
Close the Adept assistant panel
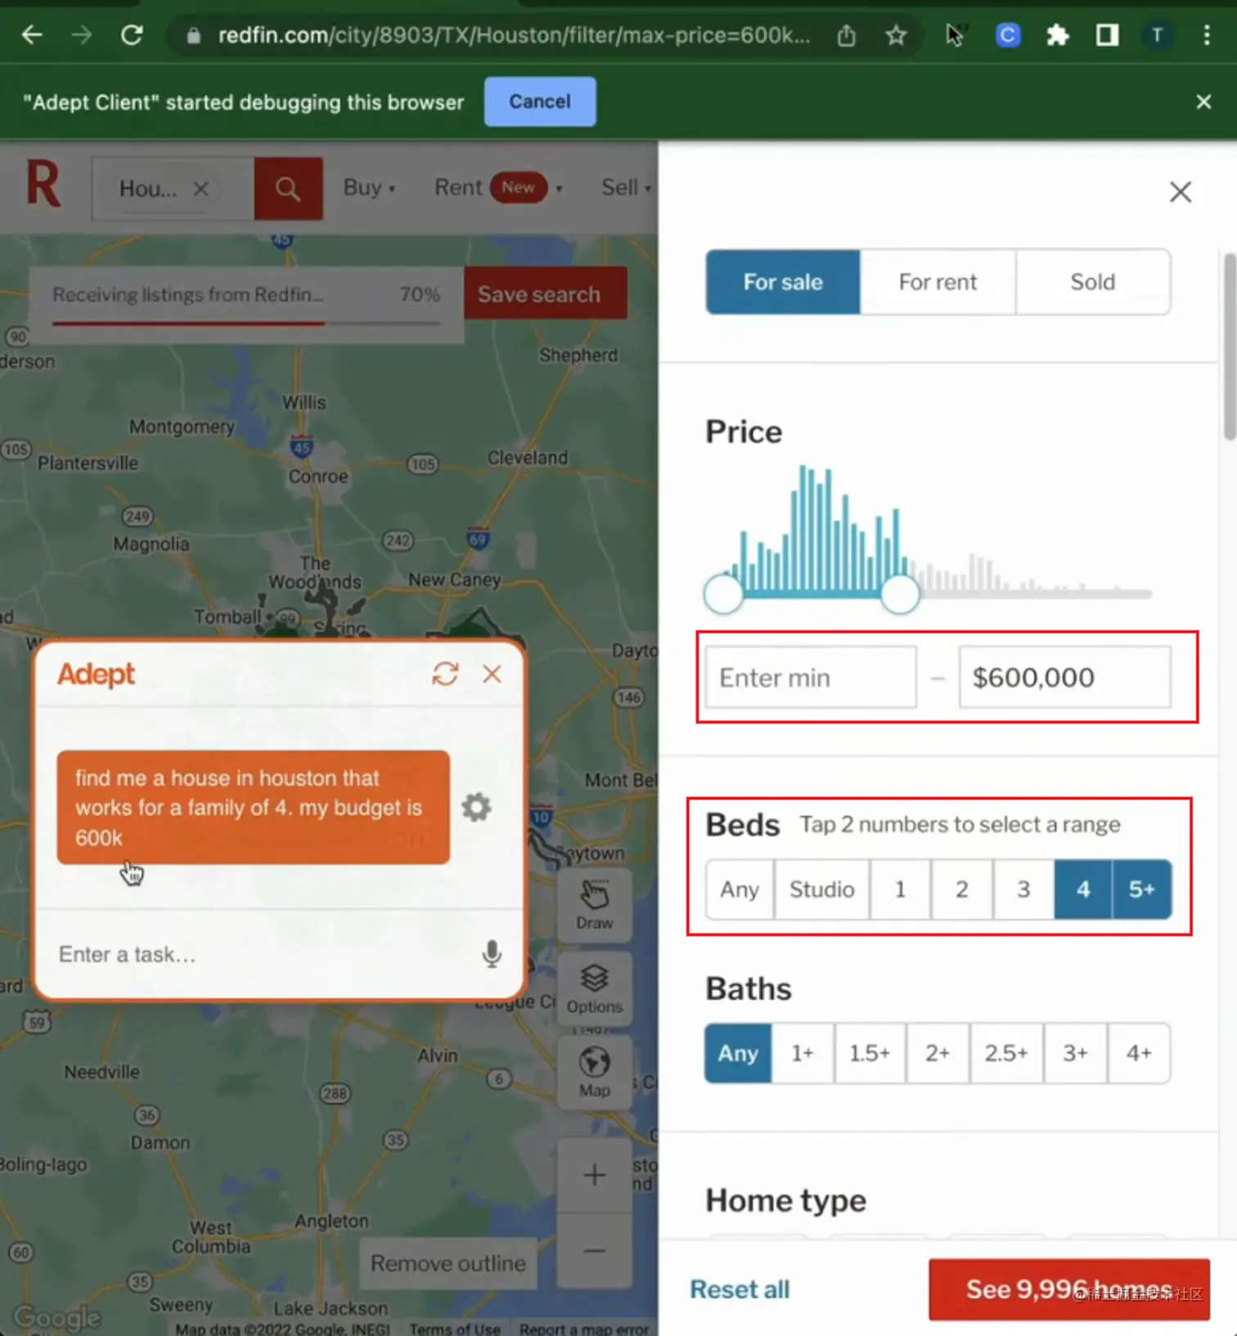click(492, 674)
